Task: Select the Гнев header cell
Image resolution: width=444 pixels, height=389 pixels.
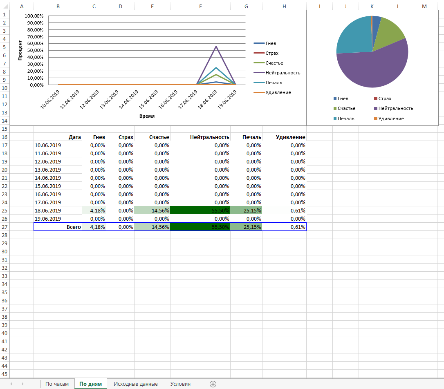Action: tap(94, 137)
